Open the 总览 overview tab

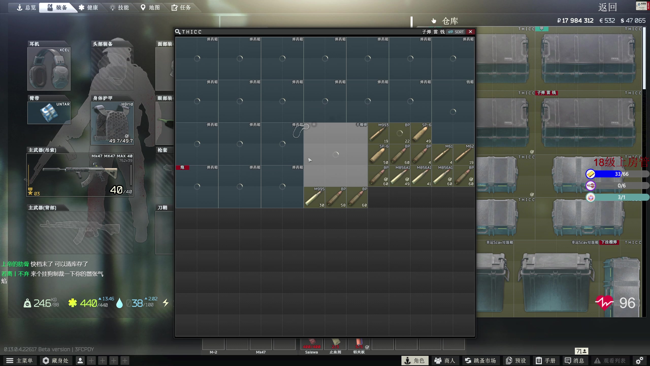point(26,8)
